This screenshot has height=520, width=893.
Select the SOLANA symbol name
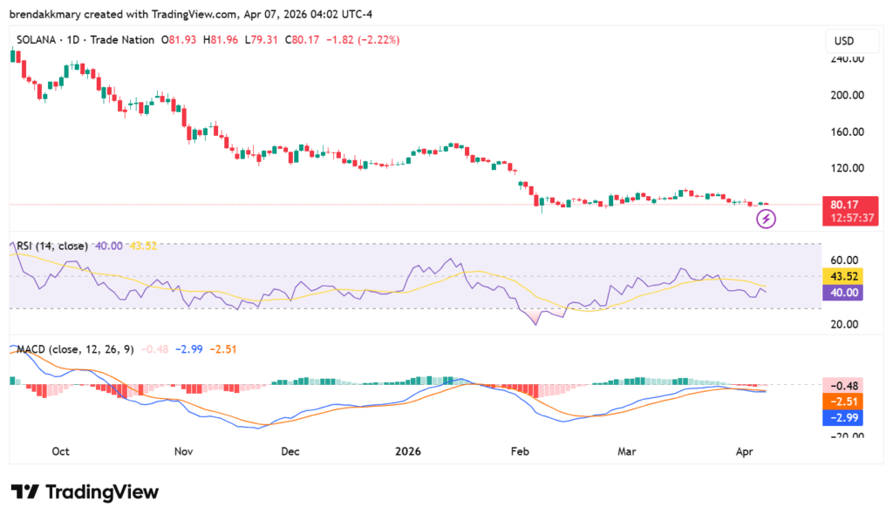[x=39, y=39]
